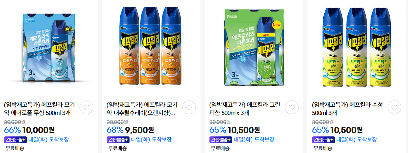Select the 66% 10,000원 discounted price
The image size is (408, 153).
point(29,130)
